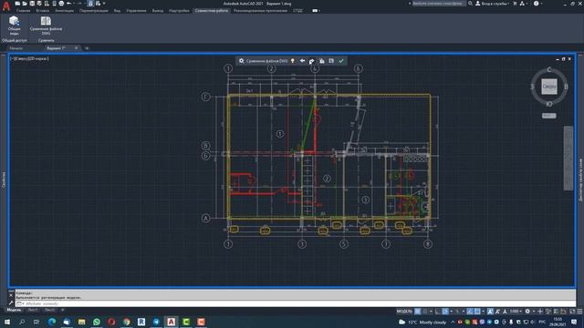
Task: Toggle the comparison lightbulb in compare toolbar
Action: pyautogui.click(x=293, y=61)
